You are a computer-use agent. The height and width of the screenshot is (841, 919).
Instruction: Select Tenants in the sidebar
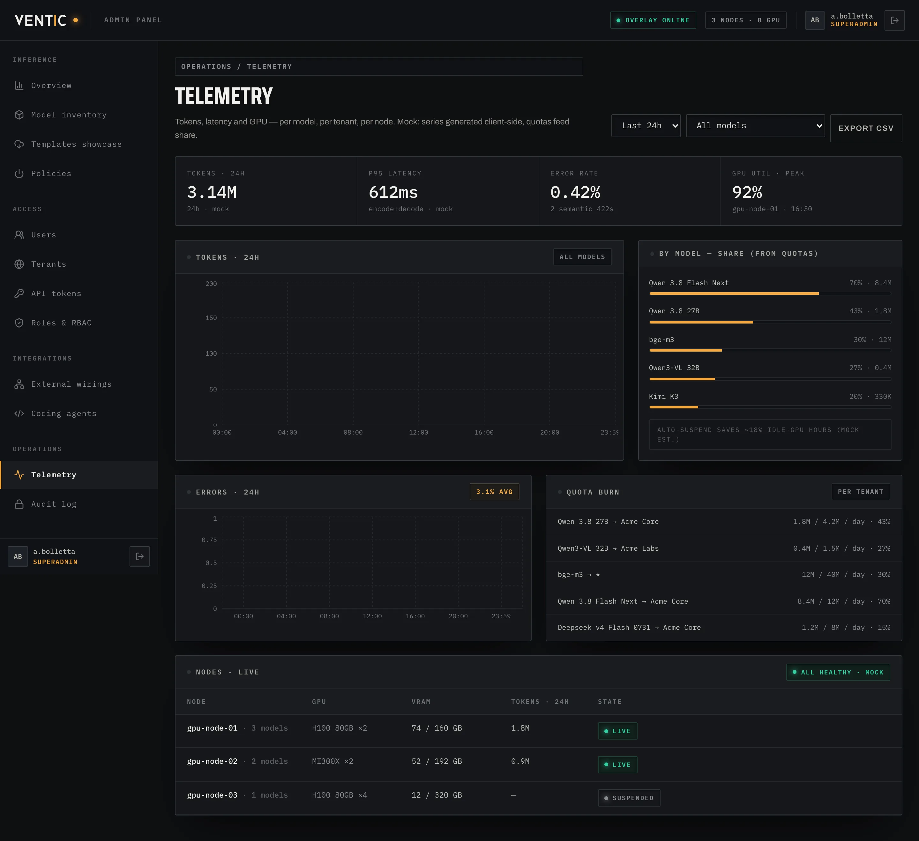coord(79,264)
